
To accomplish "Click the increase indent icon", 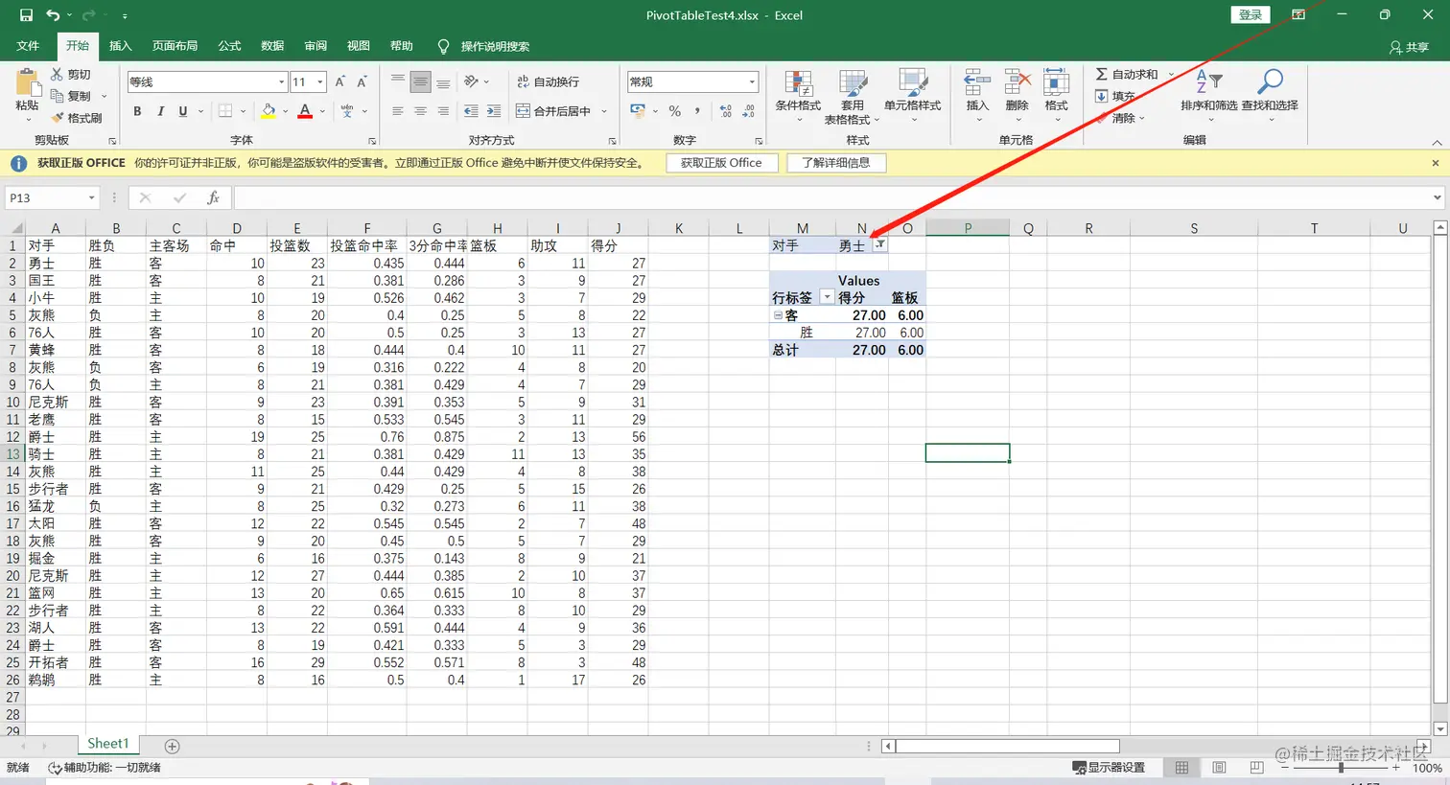I will point(494,111).
